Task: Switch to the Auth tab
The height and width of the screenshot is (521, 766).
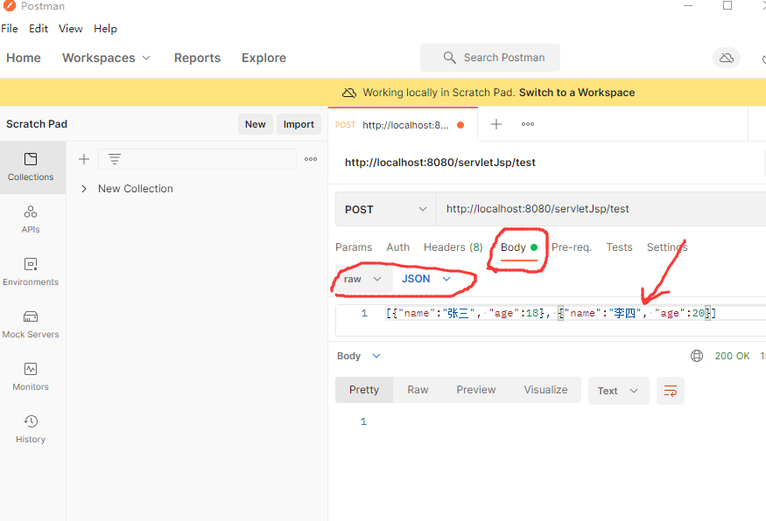Action: coord(398,247)
